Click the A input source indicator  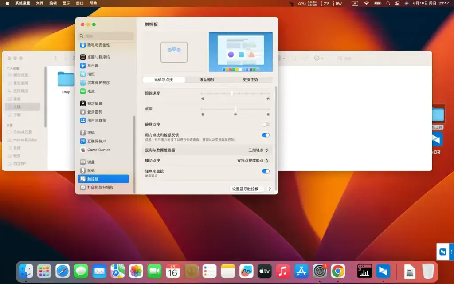(x=355, y=3)
